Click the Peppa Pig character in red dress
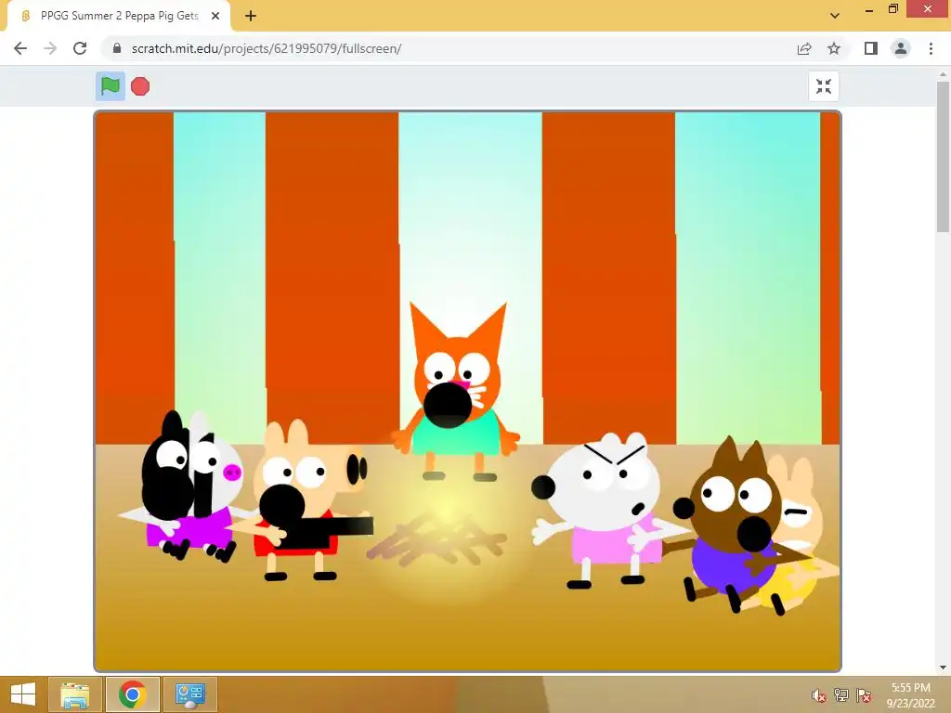The image size is (951, 713). coord(304,500)
